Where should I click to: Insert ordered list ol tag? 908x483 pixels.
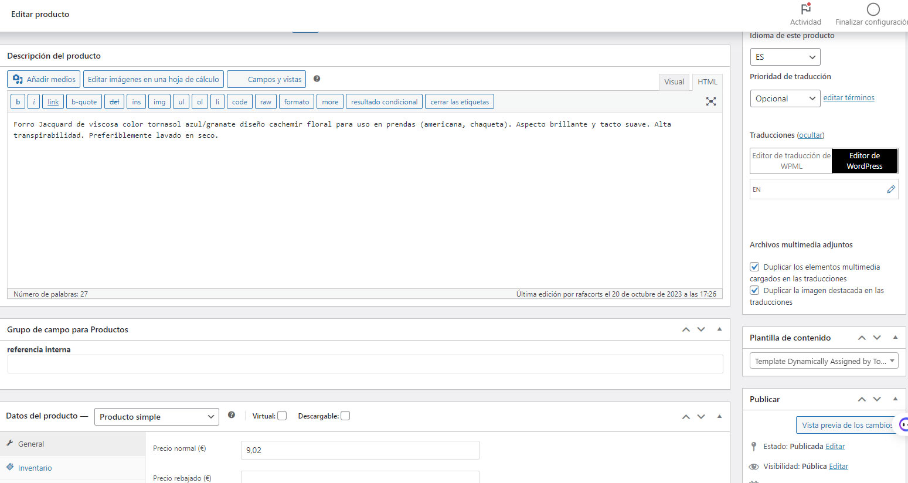pos(200,102)
